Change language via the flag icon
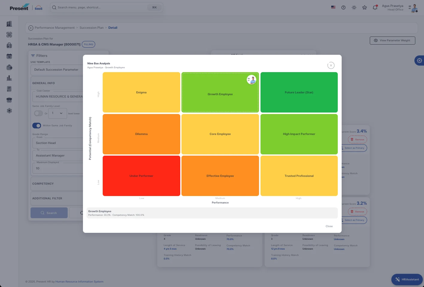424x287 pixels. 333,7
